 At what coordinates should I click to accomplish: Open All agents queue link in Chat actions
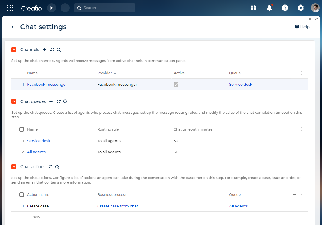point(238,206)
